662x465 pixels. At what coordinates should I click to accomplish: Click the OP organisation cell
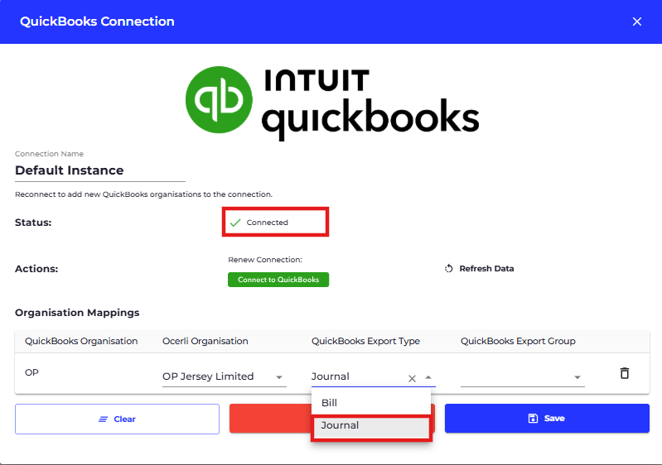(x=31, y=372)
